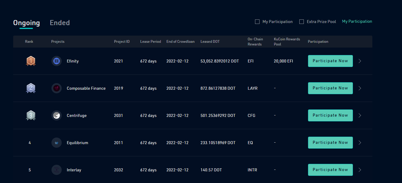The height and width of the screenshot is (183, 402).
Task: Participate Now in Interlay crowdloan
Action: [330, 170]
